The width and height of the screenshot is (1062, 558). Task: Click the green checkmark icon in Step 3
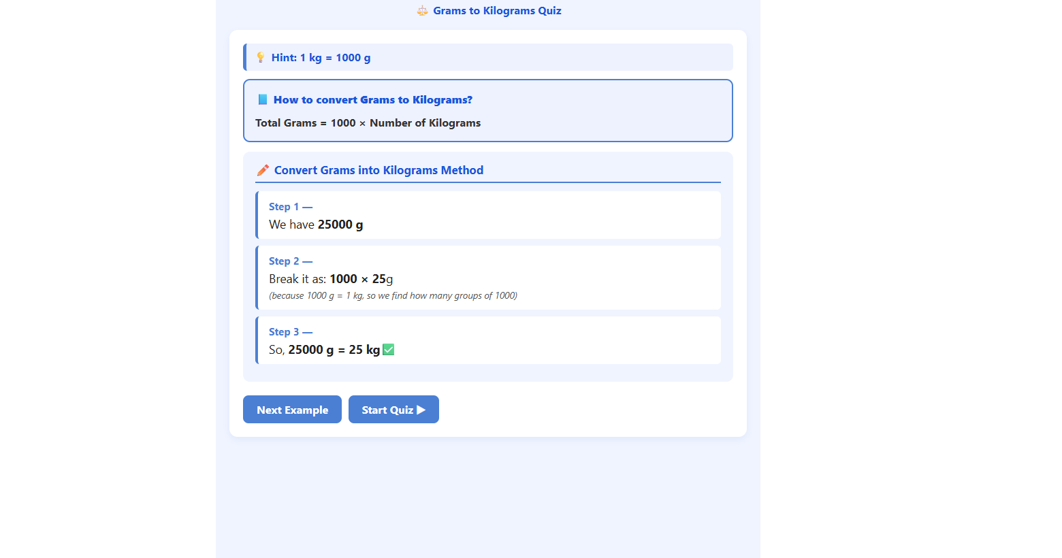(389, 350)
